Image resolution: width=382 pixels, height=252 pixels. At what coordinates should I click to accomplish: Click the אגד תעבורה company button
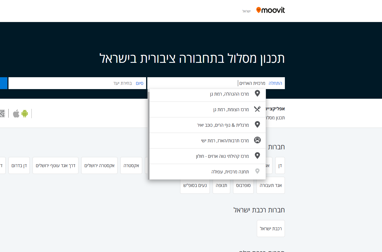click(270, 185)
